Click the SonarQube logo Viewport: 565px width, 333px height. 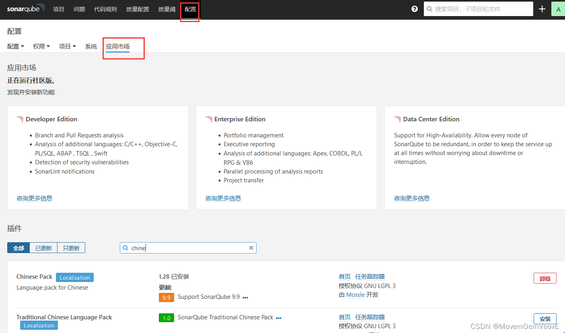(26, 9)
